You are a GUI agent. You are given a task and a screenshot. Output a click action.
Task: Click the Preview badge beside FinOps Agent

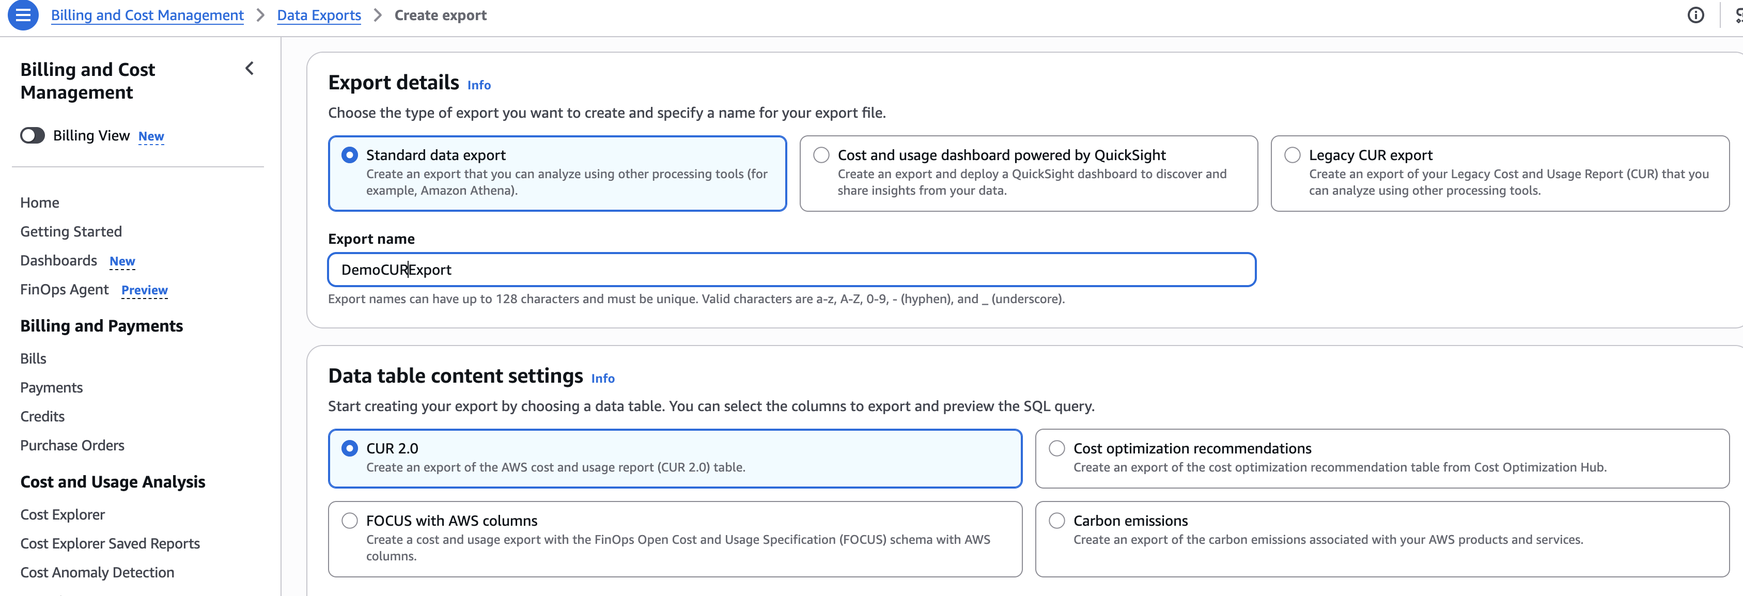click(x=145, y=290)
